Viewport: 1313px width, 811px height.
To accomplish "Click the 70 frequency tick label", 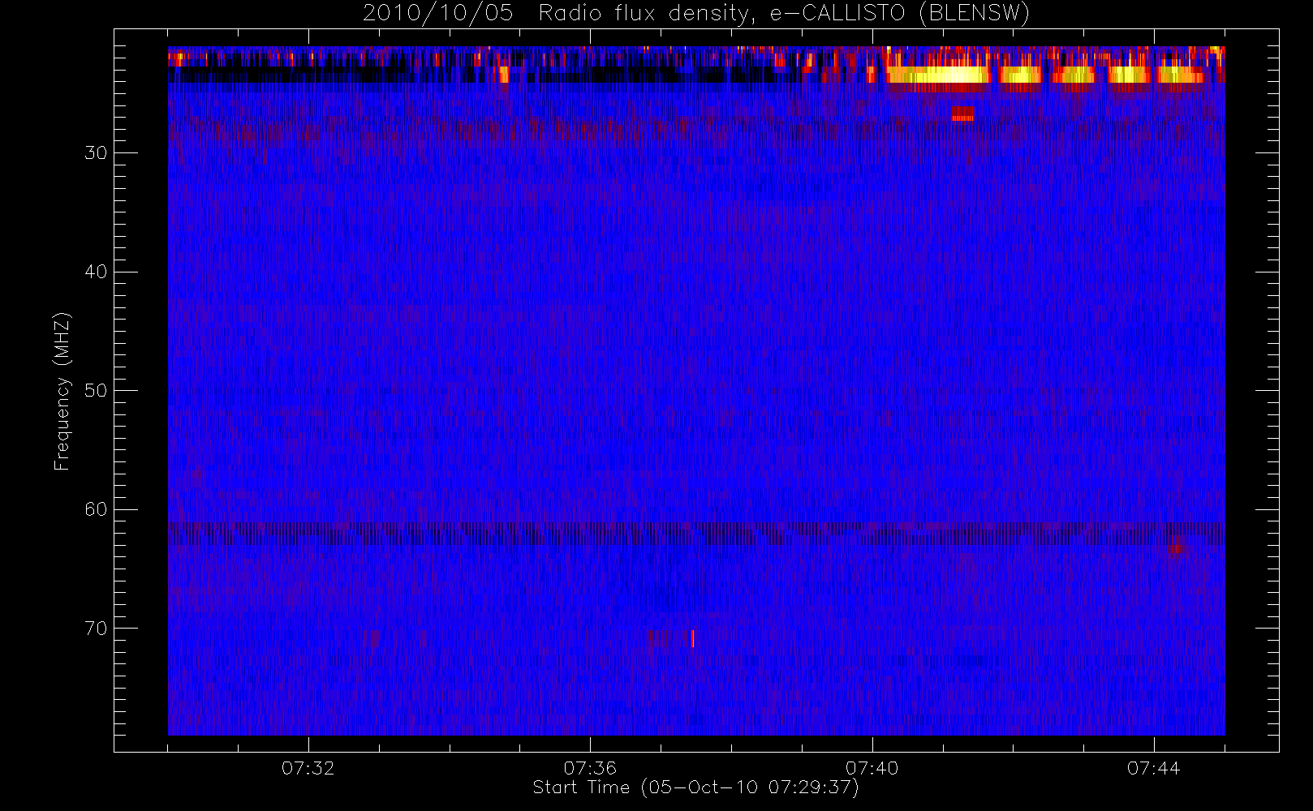I will 96,629.
